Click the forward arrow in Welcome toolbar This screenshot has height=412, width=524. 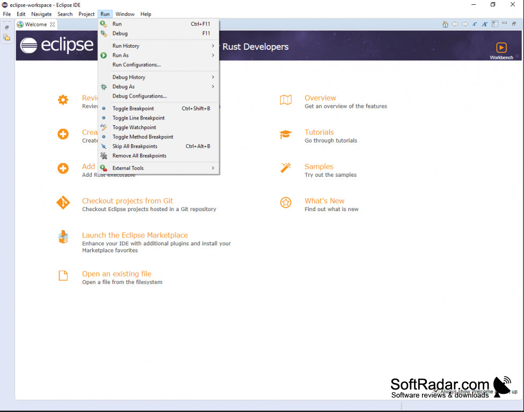(x=465, y=24)
